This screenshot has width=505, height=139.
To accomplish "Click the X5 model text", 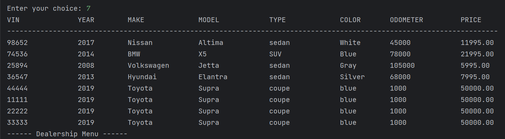I will point(203,54).
